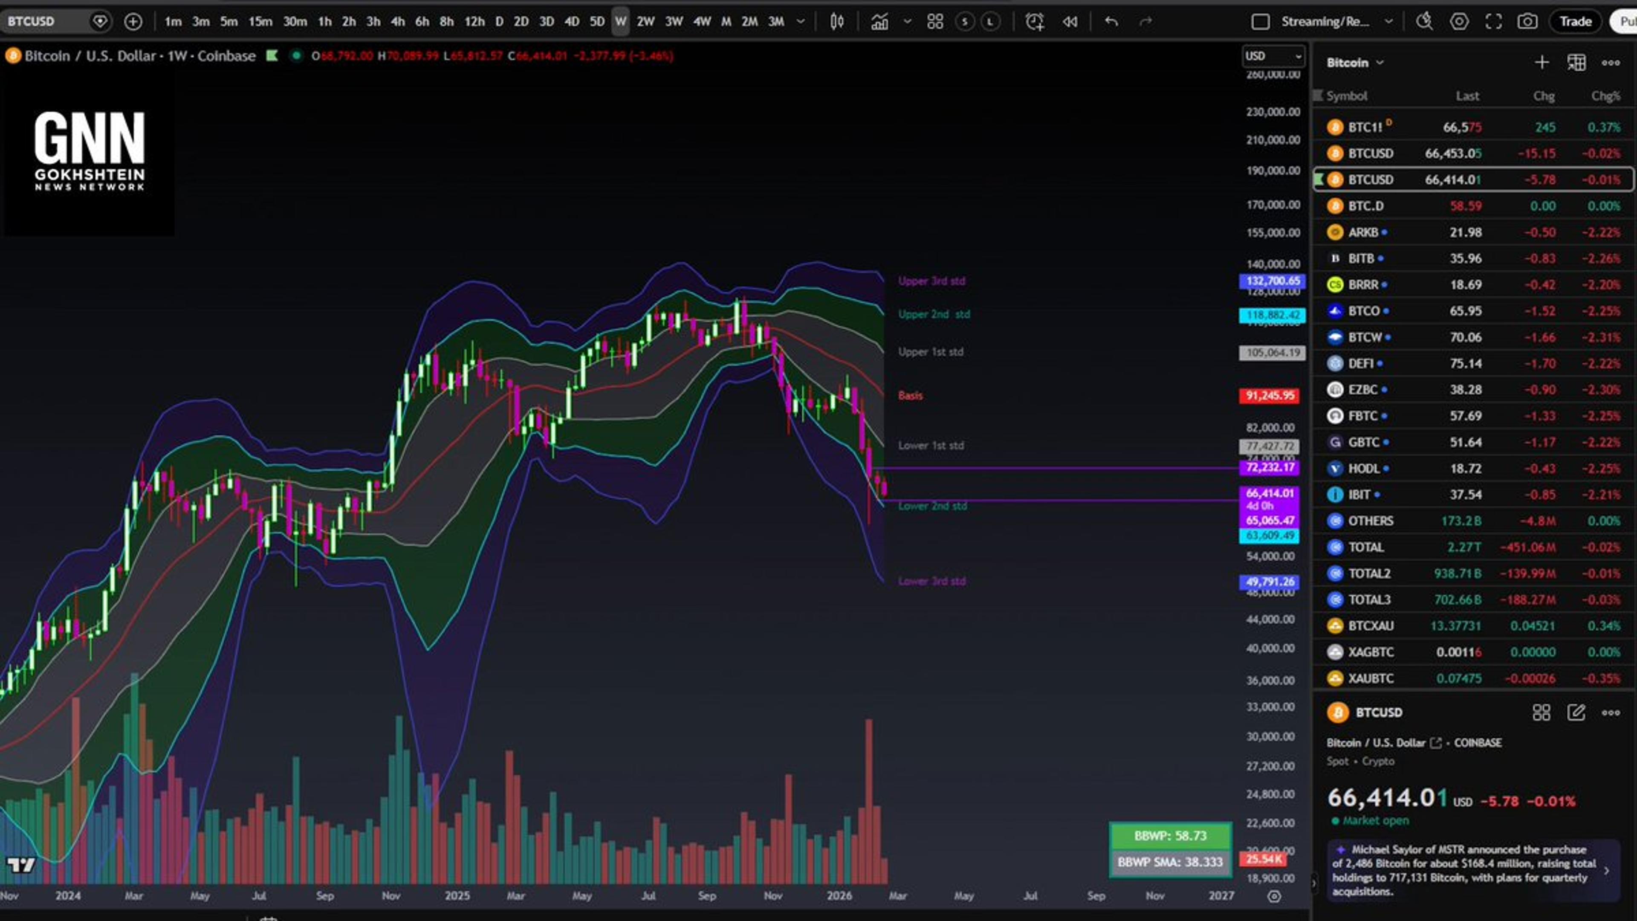Select the candlestick chart style icon

pos(836,21)
